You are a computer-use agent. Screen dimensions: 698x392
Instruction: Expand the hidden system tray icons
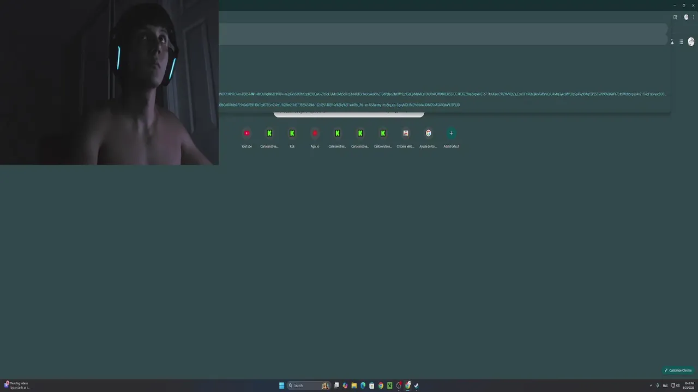[651, 385]
